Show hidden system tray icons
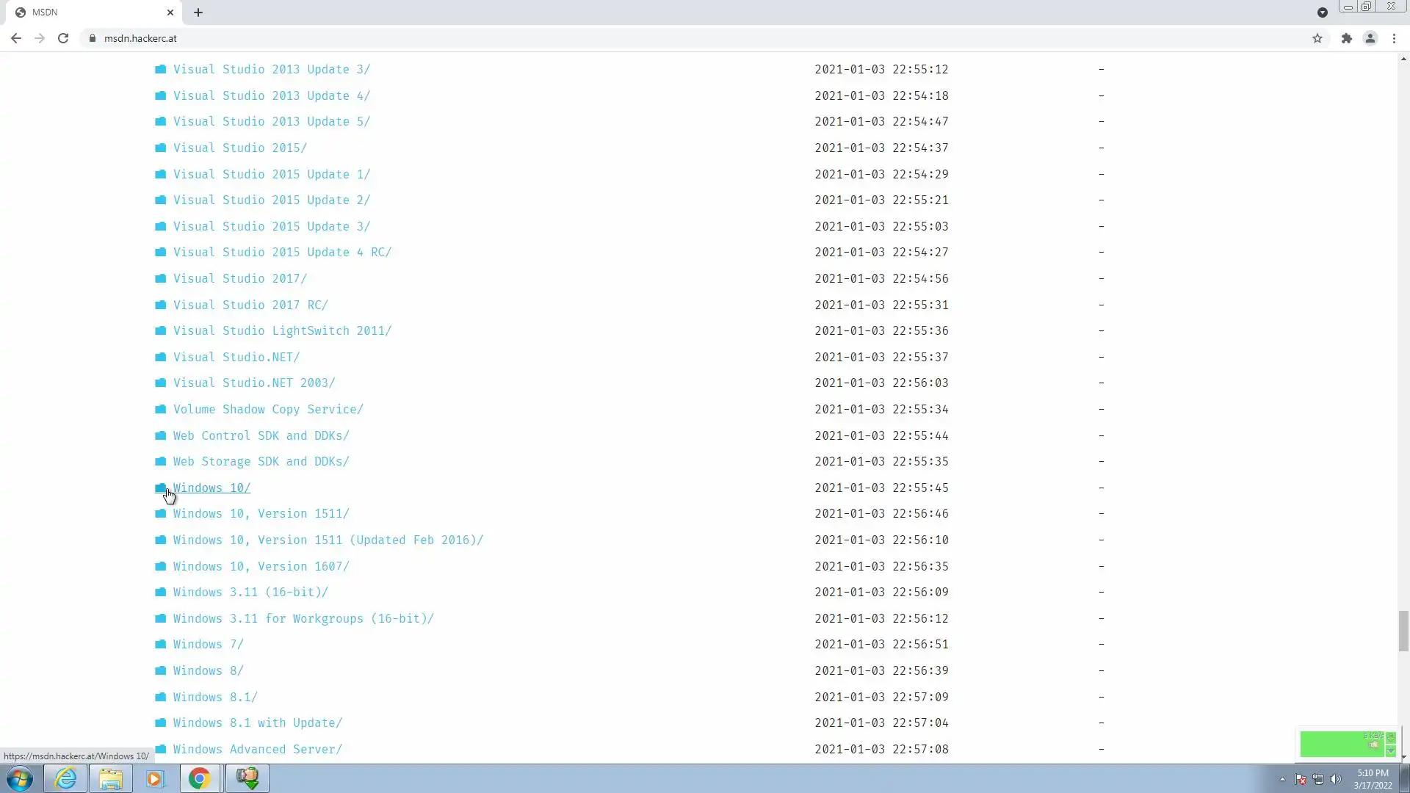1410x793 pixels. pyautogui.click(x=1282, y=779)
